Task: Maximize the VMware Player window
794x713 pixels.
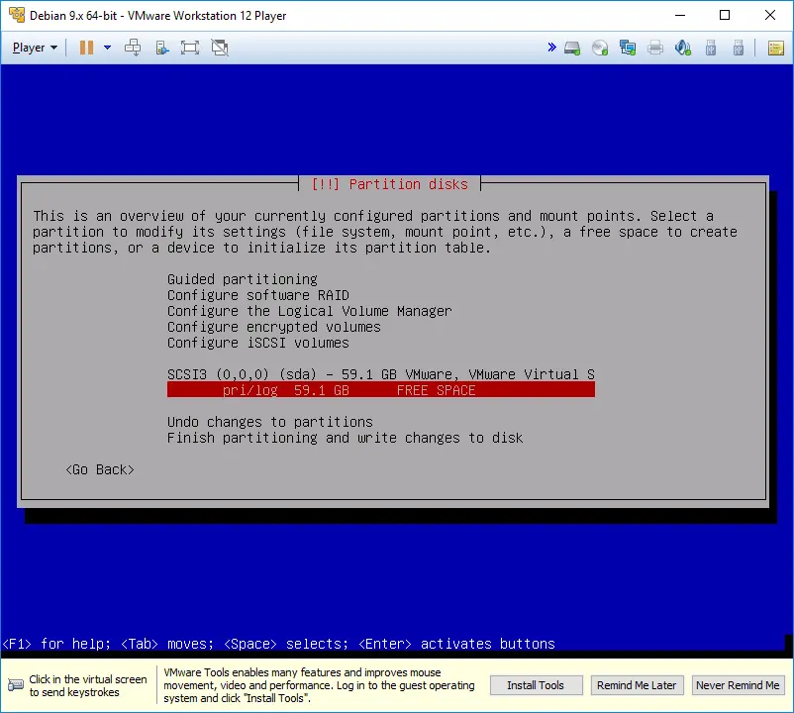Action: [x=725, y=15]
